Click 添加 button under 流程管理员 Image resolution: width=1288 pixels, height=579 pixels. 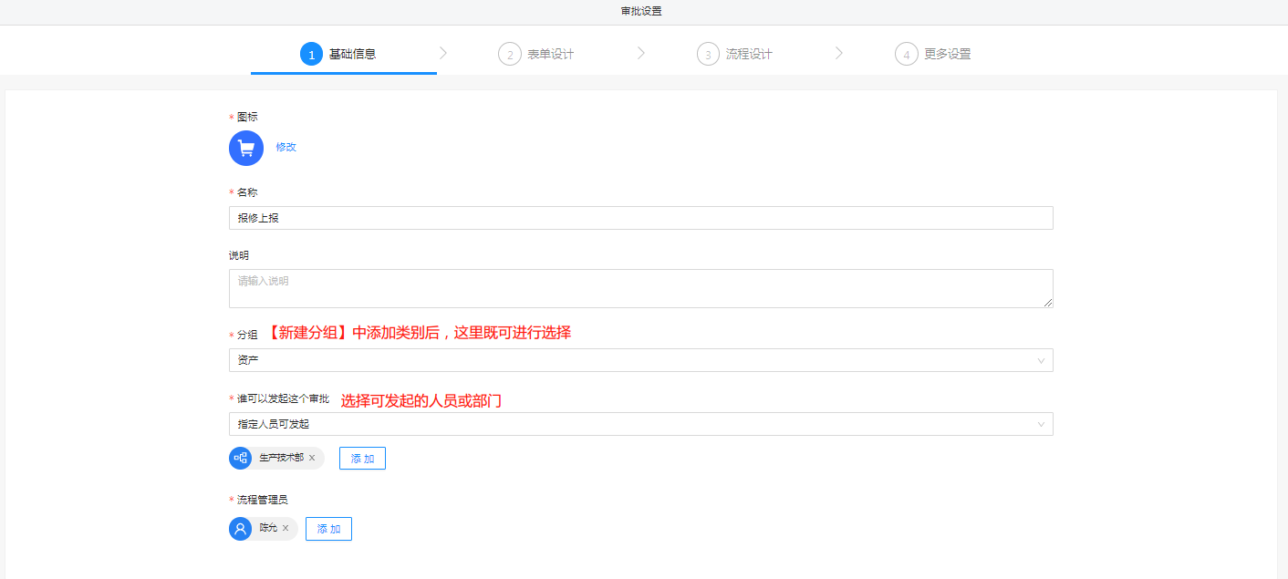click(328, 529)
